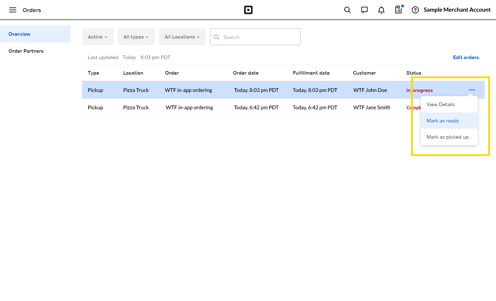Select customer WTF Jane Smith
496x301 pixels.
(x=372, y=108)
